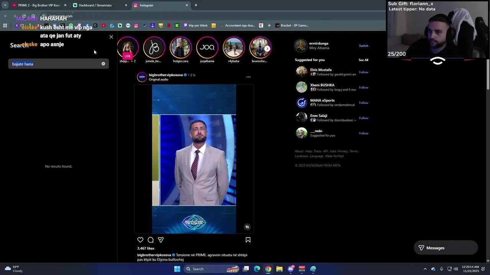Open Microsoft Edge from the taskbar
This screenshot has height=275, width=490.
pyautogui.click(x=257, y=269)
